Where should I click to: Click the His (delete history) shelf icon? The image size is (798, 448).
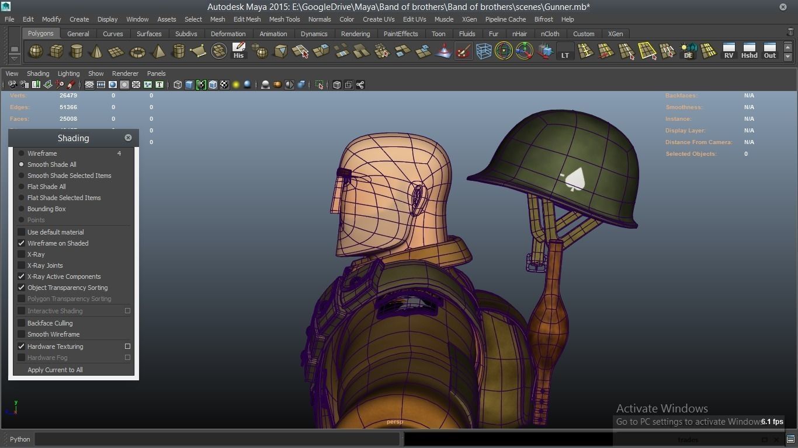238,51
